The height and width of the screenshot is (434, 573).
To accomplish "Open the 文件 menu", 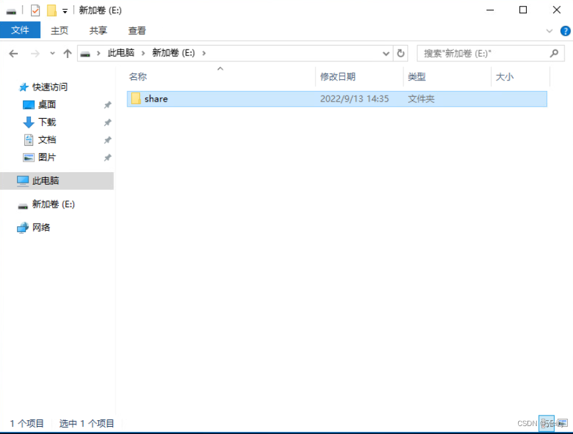I will pos(20,30).
